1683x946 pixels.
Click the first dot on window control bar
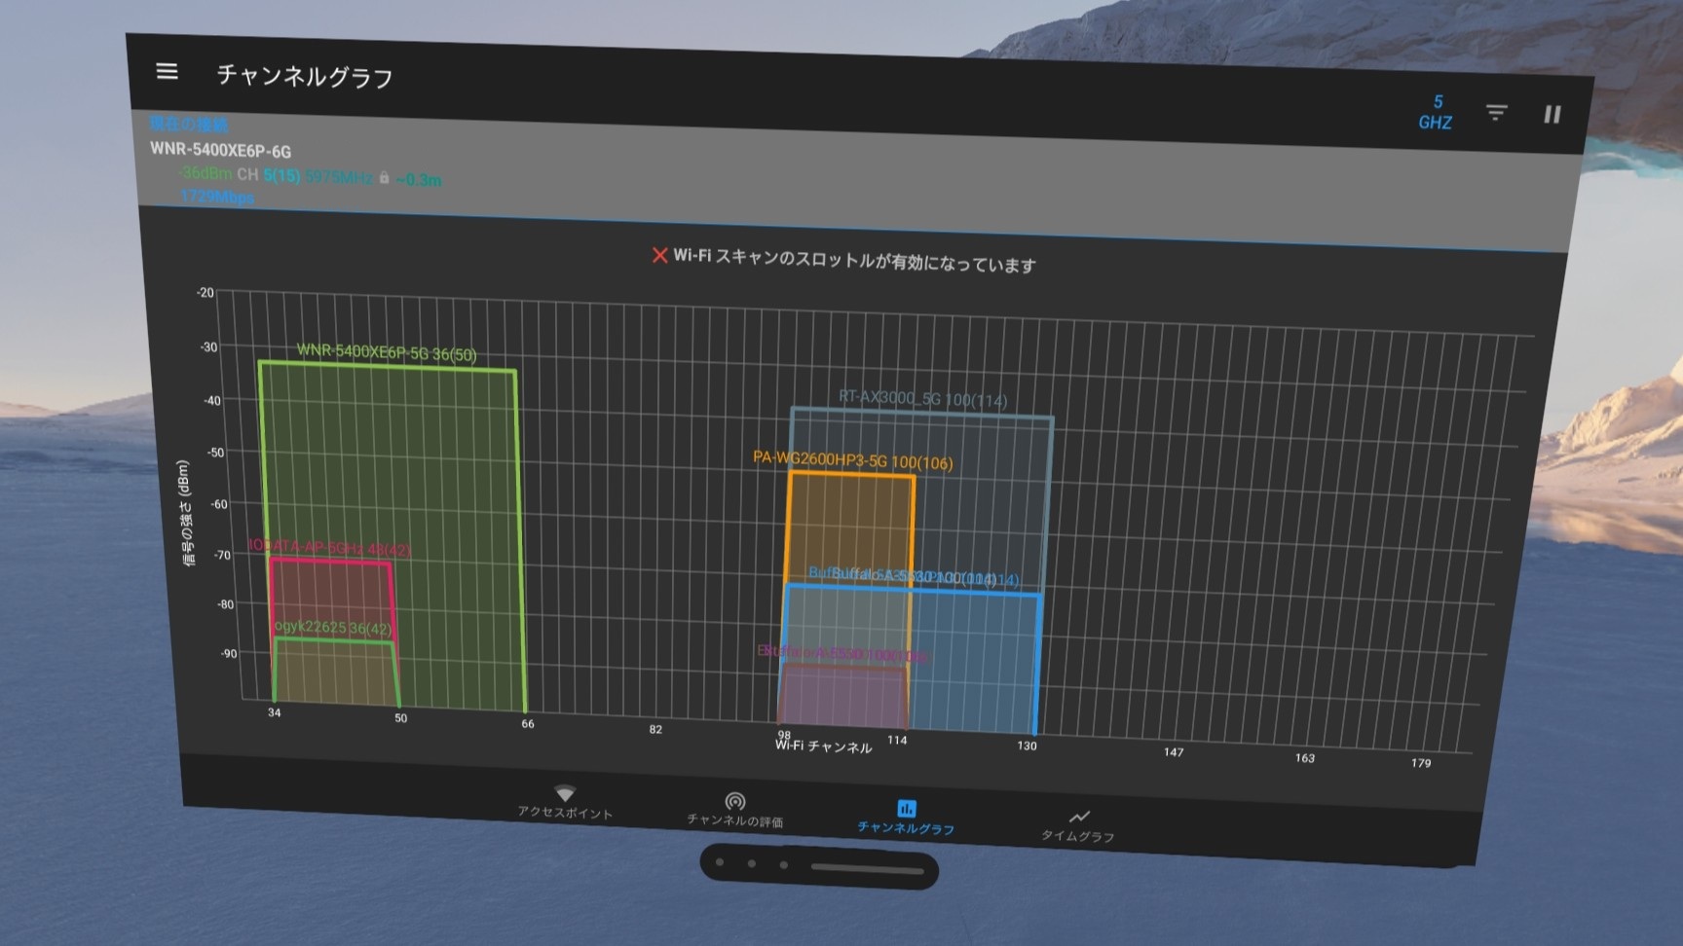tap(720, 862)
